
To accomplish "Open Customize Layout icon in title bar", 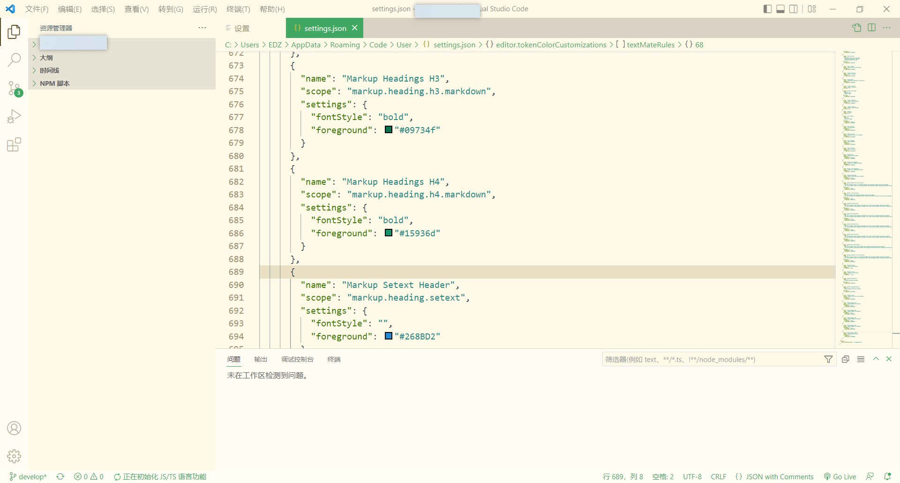I will point(812,9).
